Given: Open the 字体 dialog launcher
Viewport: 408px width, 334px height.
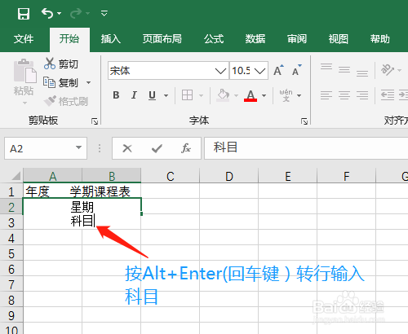Looking at the screenshot, I should point(304,121).
